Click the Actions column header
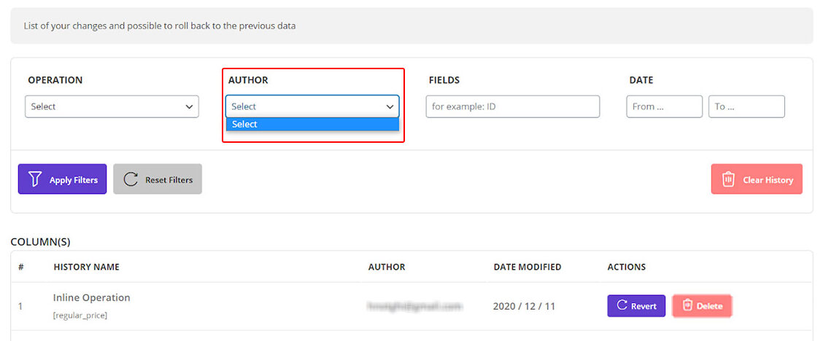Image resolution: width=823 pixels, height=341 pixels. click(x=626, y=267)
